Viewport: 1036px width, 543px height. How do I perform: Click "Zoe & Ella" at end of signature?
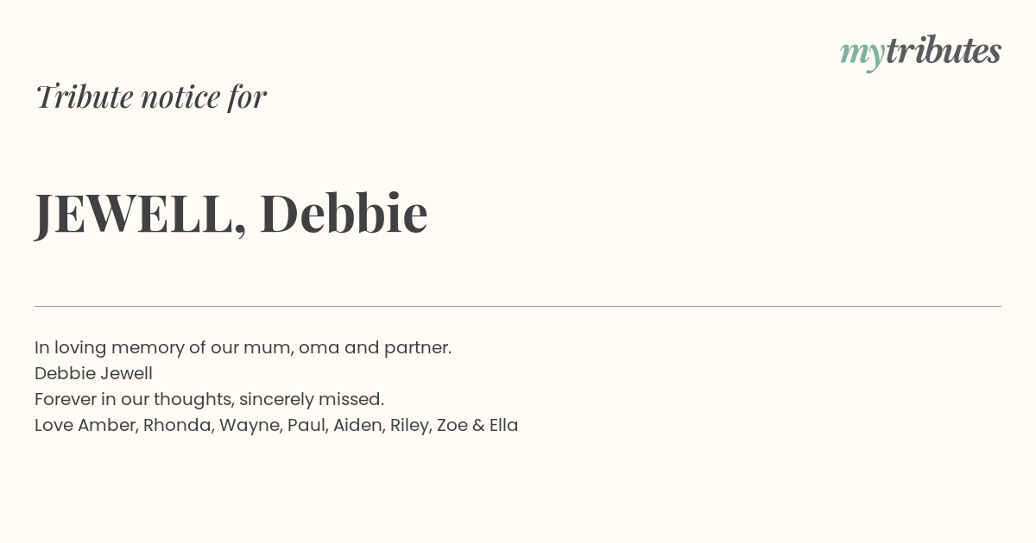coord(477,425)
